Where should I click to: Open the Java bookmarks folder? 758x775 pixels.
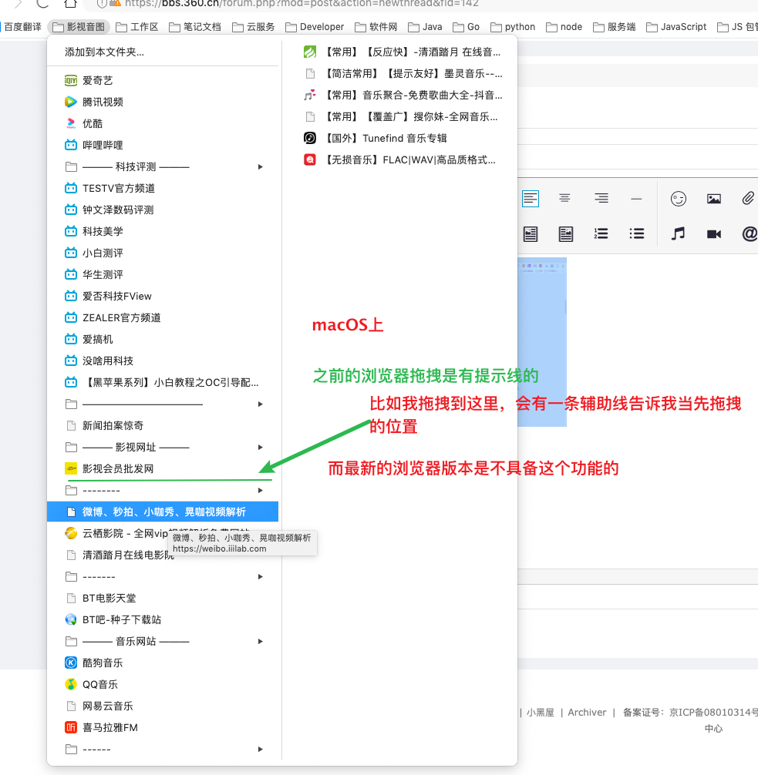(x=425, y=27)
